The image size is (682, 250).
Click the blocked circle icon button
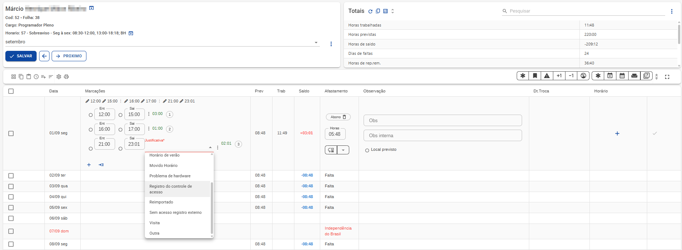[x=583, y=76]
